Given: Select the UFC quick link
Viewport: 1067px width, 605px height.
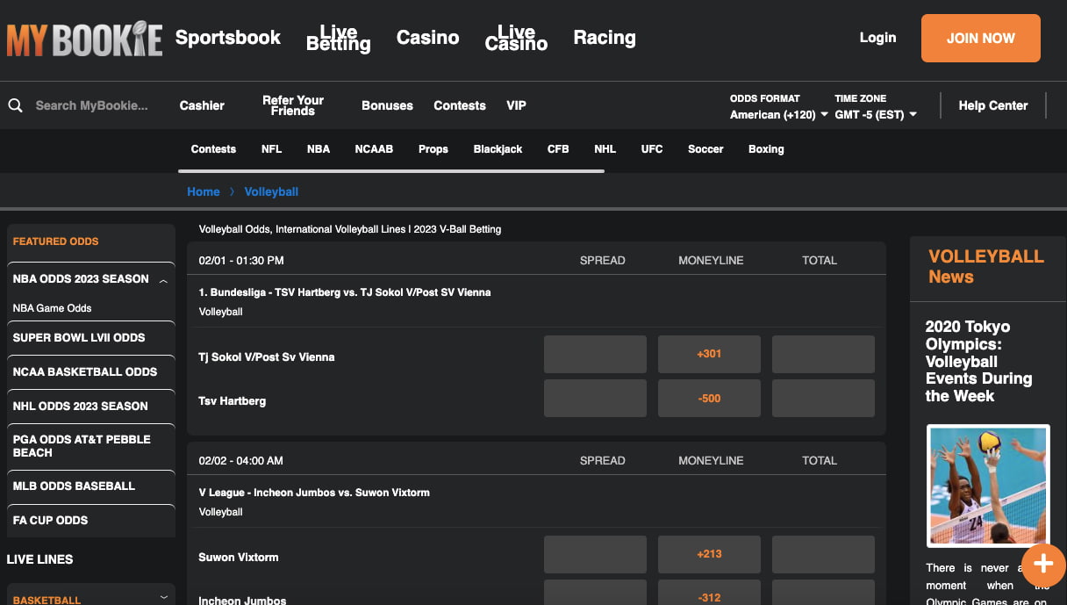Looking at the screenshot, I should 652,149.
